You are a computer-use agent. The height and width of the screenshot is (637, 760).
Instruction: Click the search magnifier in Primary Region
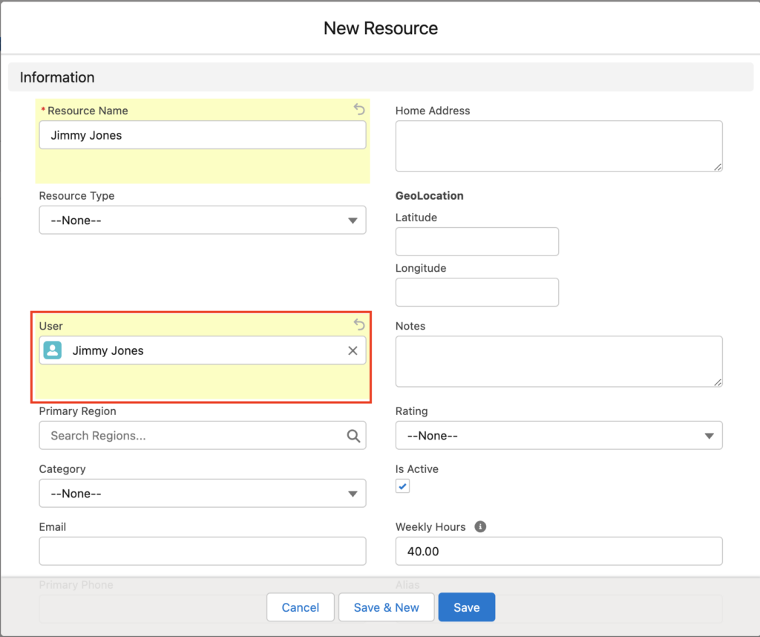point(353,436)
